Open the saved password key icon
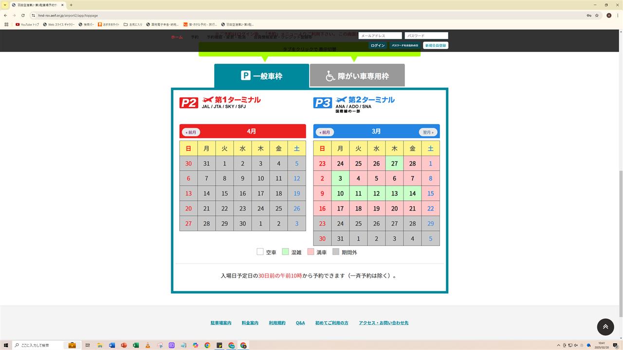623x350 pixels. click(588, 15)
